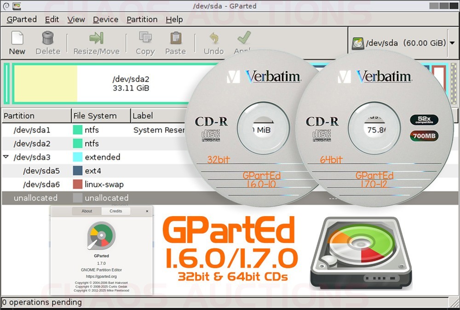Click the 'extended' file system text
Image resolution: width=460 pixels, height=310 pixels.
coord(103,157)
